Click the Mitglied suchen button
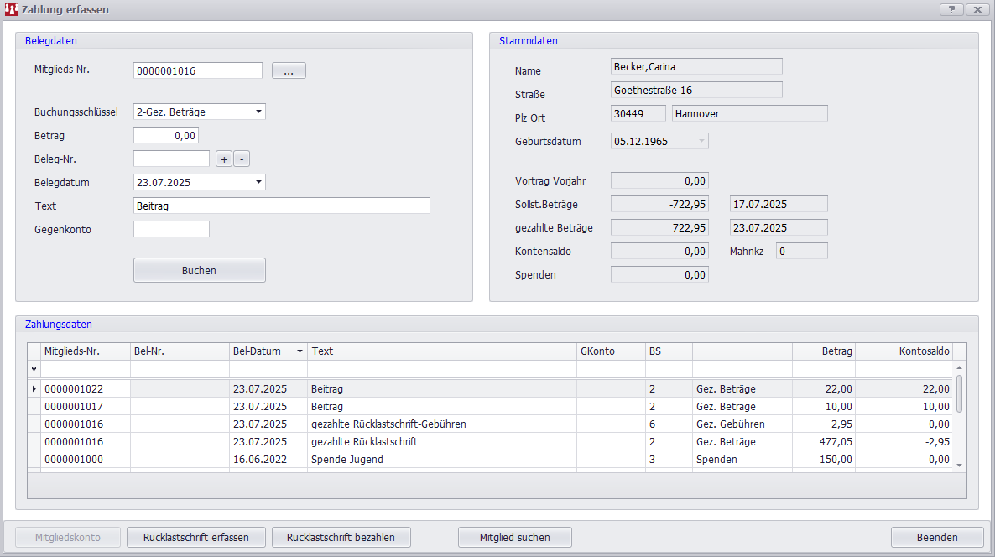The height and width of the screenshot is (557, 995). [514, 537]
